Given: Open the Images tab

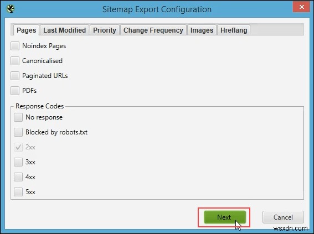Looking at the screenshot, I should (x=202, y=30).
